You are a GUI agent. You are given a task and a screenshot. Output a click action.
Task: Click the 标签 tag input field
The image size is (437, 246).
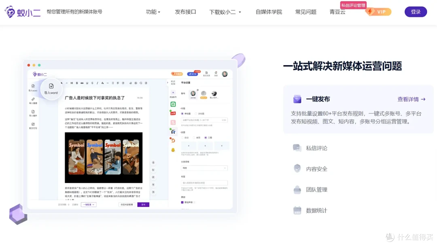204,183
